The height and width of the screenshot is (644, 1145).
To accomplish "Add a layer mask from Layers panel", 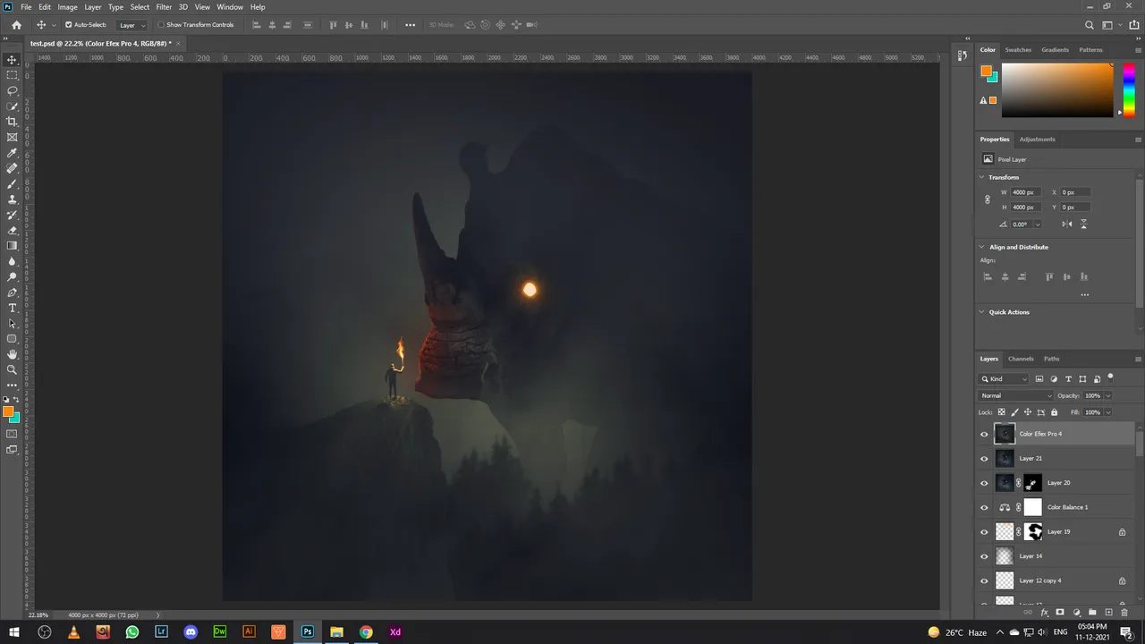I will click(1060, 613).
